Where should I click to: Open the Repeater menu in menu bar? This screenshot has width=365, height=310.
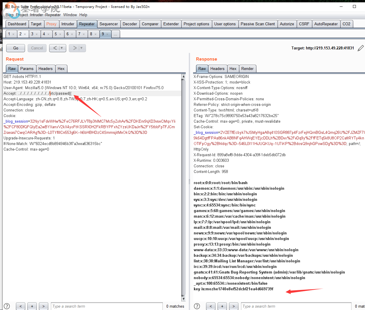53,15
